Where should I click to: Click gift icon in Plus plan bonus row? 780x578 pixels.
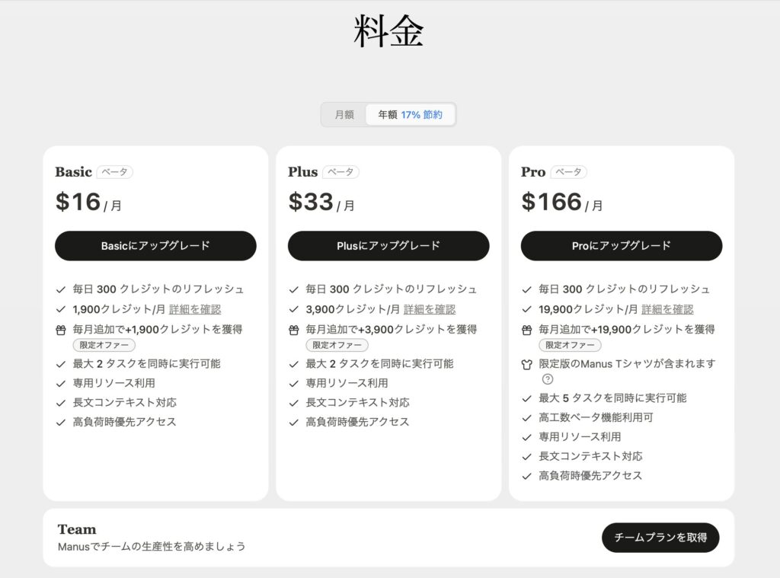pos(293,330)
